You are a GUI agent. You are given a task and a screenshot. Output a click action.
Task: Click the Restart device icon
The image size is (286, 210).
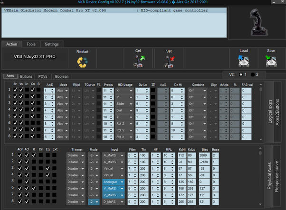82,61
